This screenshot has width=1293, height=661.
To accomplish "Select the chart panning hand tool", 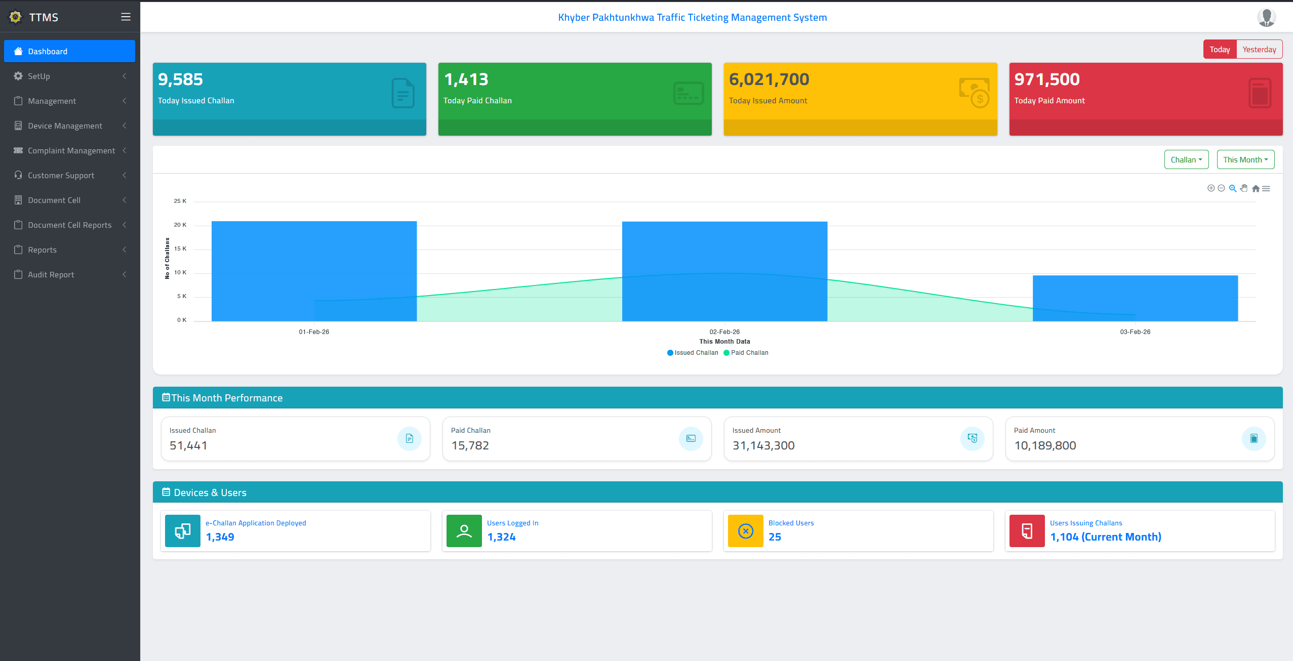I will [x=1244, y=188].
